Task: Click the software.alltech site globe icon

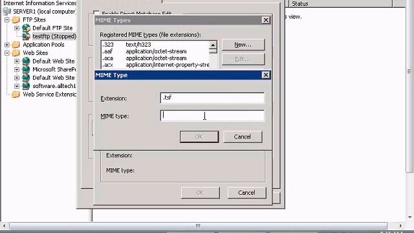Action: tap(26, 86)
